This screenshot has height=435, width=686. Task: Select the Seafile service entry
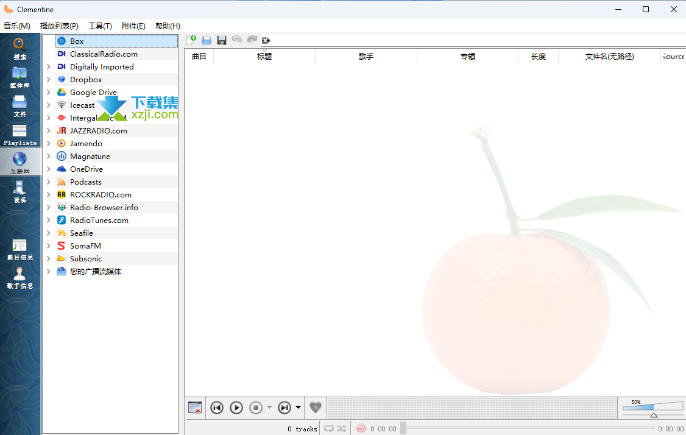(x=116, y=233)
